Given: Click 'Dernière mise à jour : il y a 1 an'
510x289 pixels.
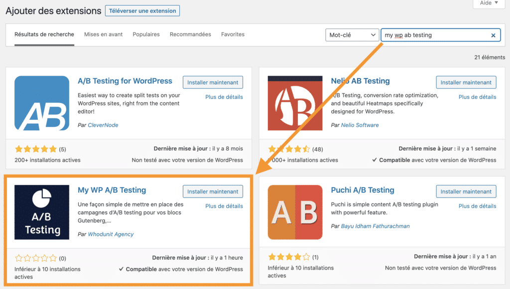Looking at the screenshot, I should 455,256.
